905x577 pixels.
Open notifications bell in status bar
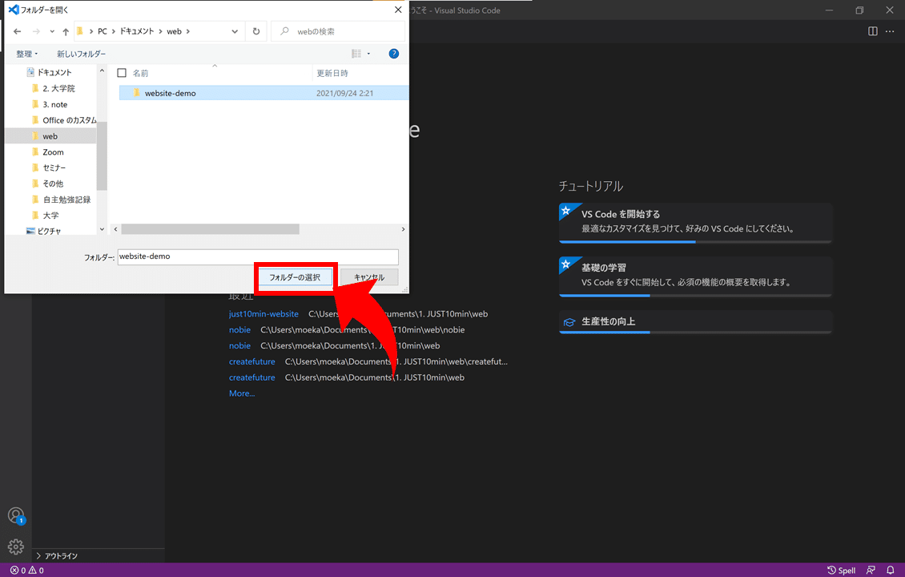pos(891,570)
